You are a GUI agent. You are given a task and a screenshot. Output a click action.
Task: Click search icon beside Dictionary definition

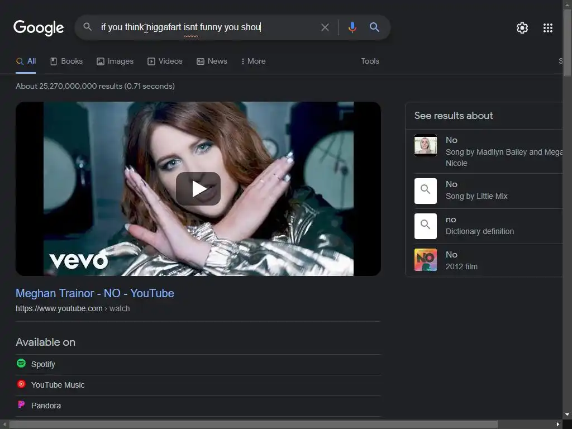pyautogui.click(x=425, y=226)
